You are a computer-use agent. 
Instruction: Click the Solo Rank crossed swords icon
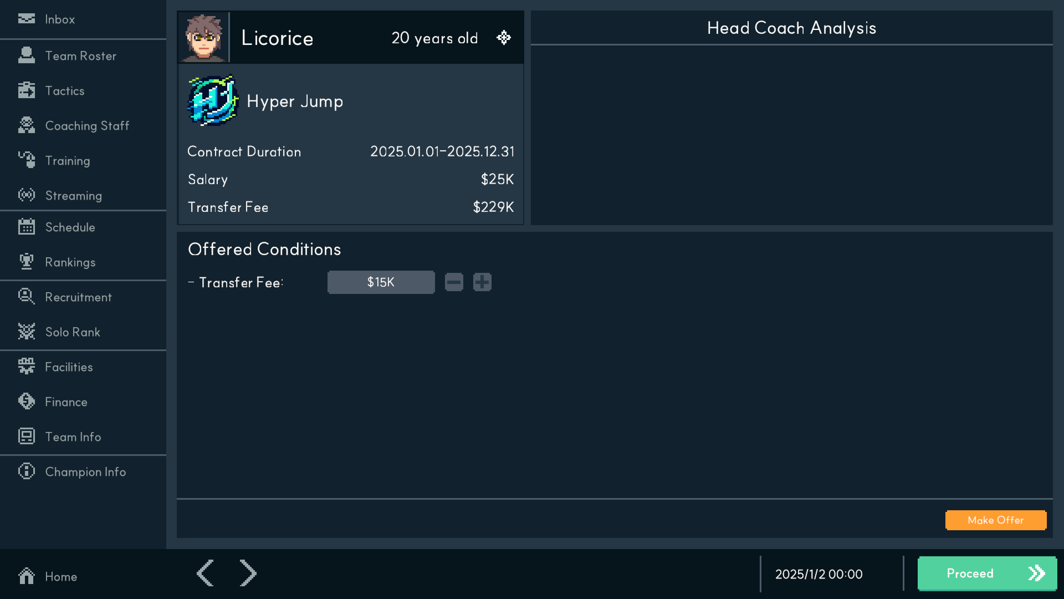pos(26,332)
